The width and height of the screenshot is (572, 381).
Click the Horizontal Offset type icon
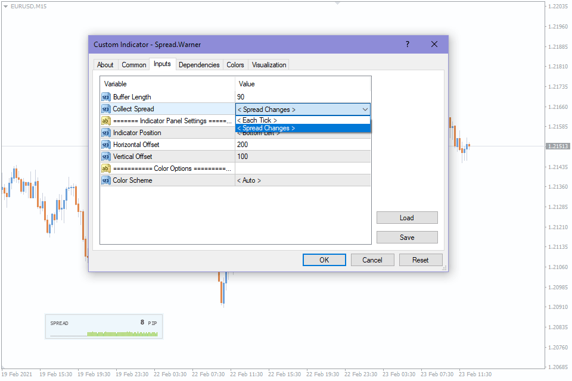tap(106, 145)
